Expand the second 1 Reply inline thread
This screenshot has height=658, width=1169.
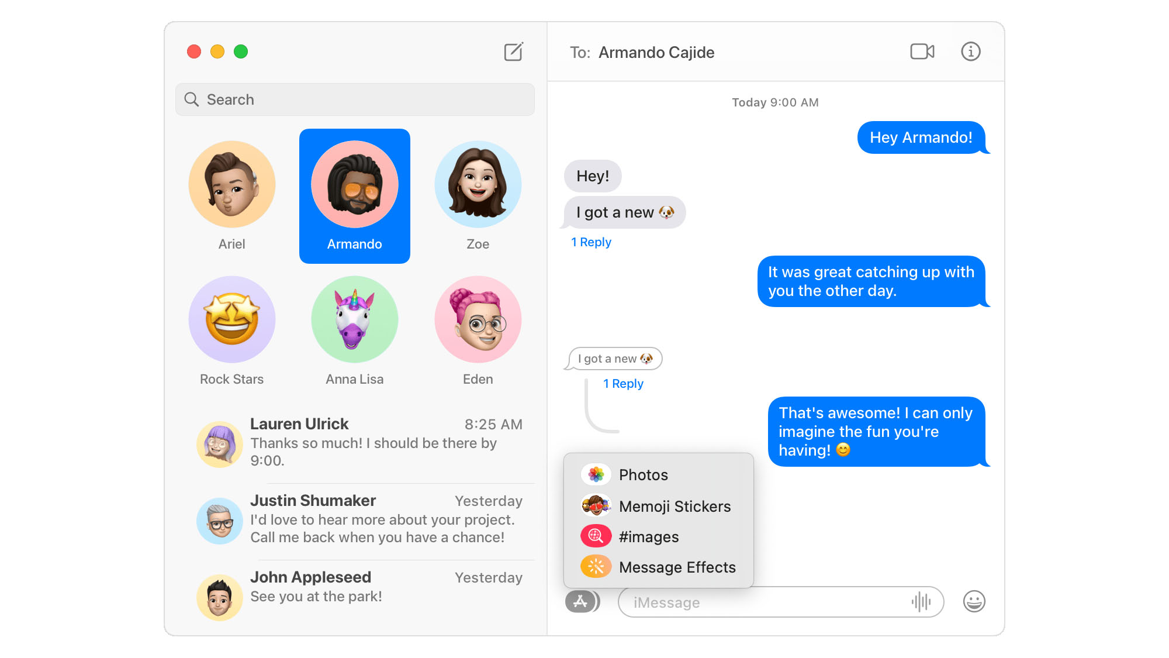point(623,383)
